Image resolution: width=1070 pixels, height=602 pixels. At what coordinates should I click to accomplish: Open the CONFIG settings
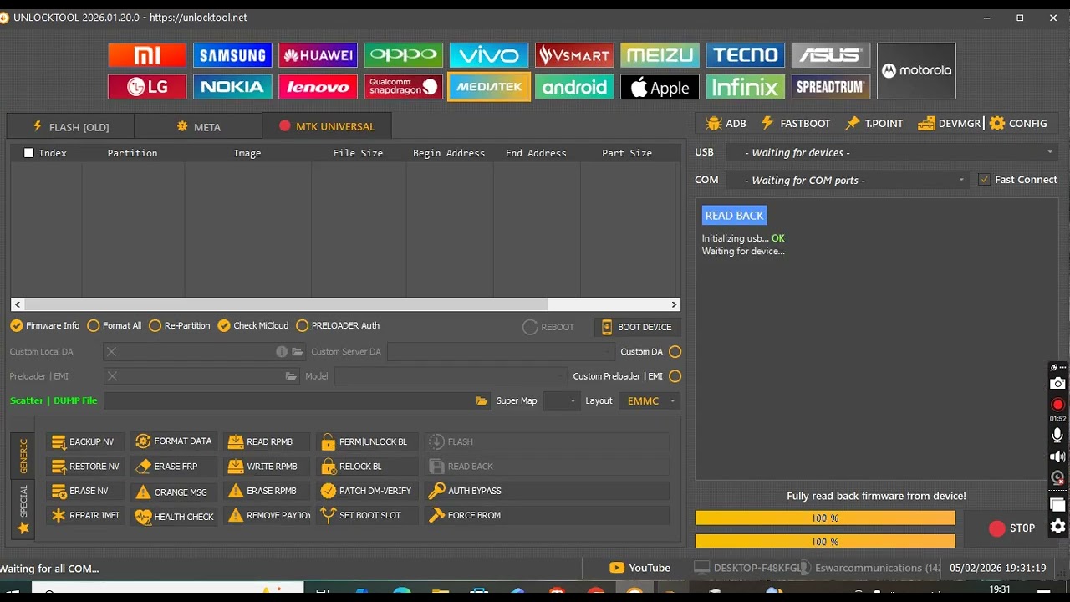coord(1018,124)
